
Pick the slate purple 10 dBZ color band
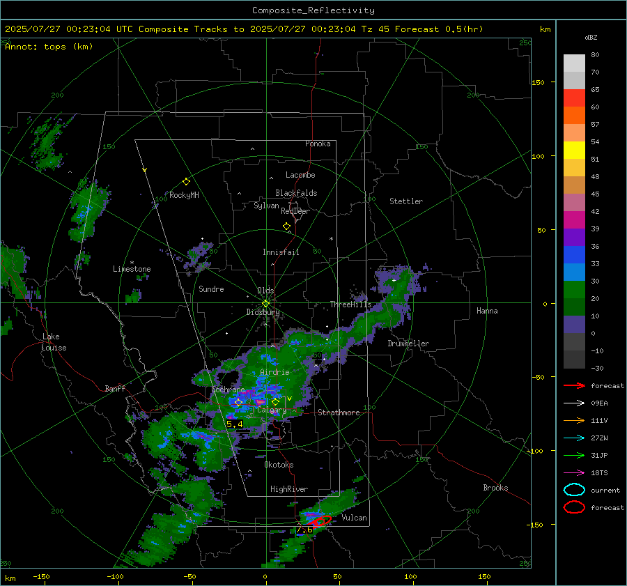[x=574, y=324]
